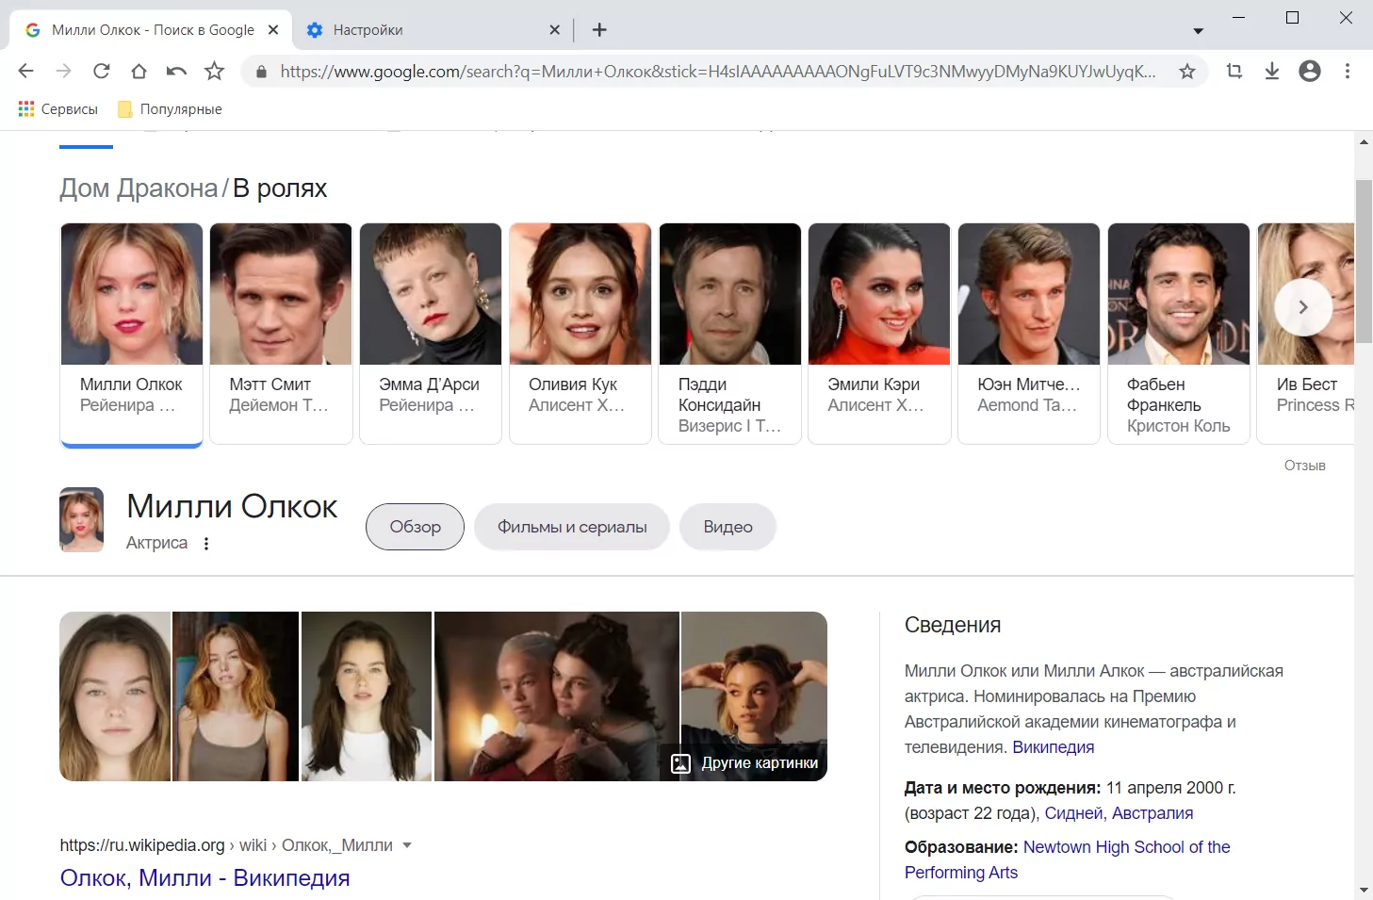Select the Милли Олкок search tab

pyautogui.click(x=151, y=30)
